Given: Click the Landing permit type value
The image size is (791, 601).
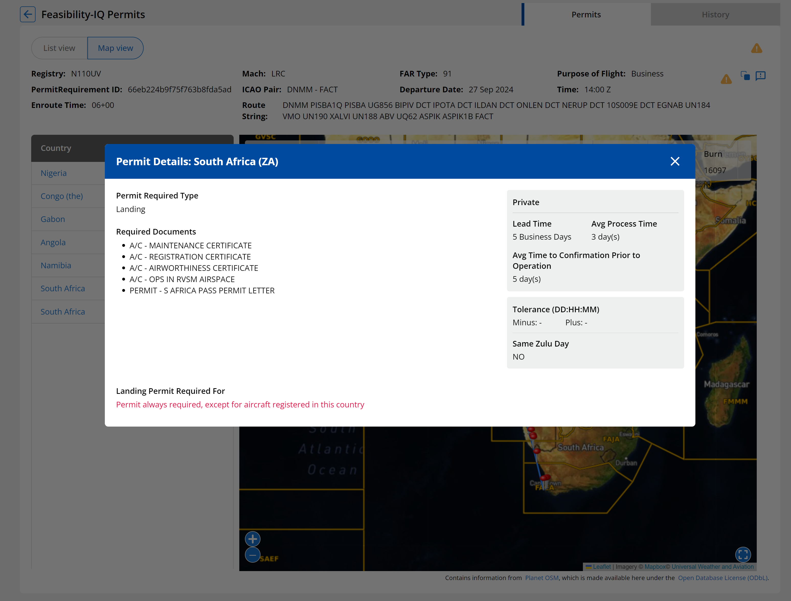Looking at the screenshot, I should point(131,209).
